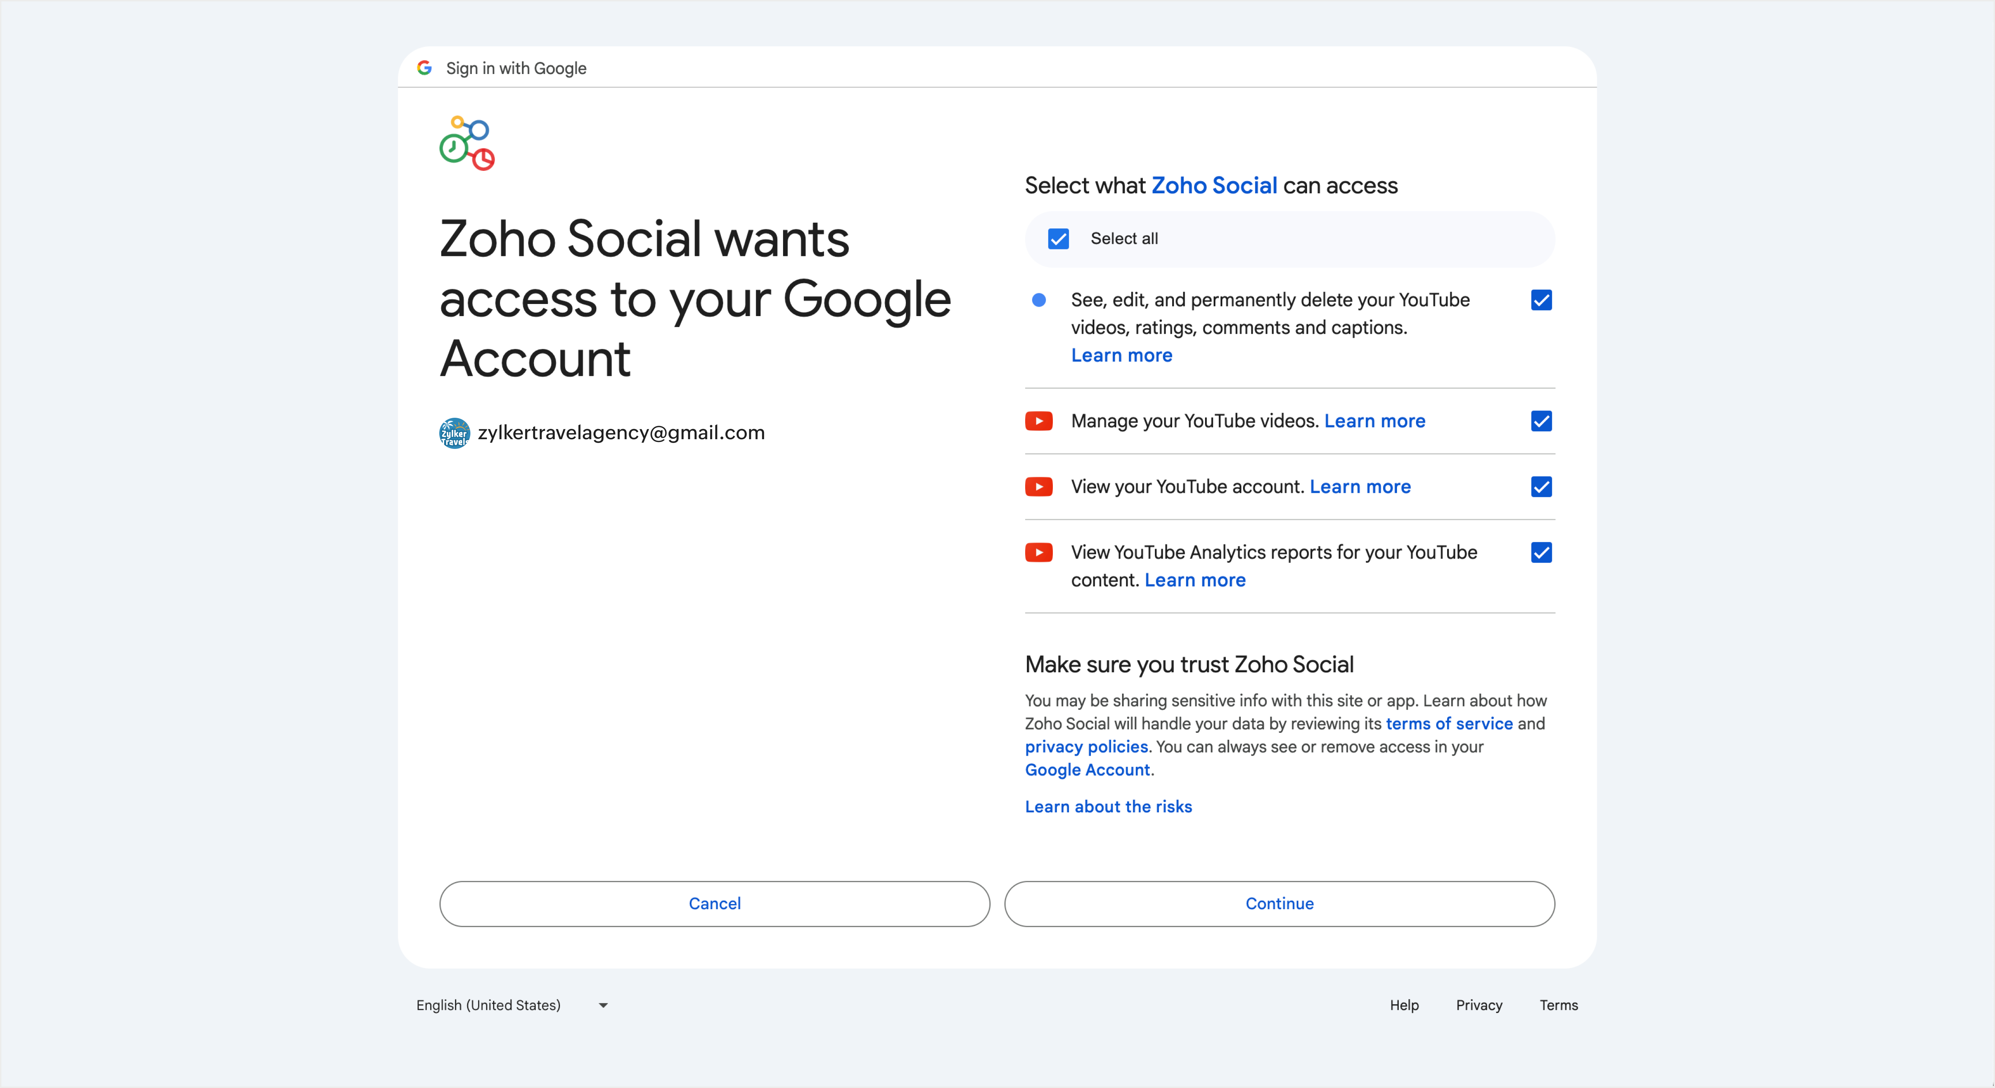Open the privacy policies link
The width and height of the screenshot is (1995, 1088).
tap(1087, 747)
